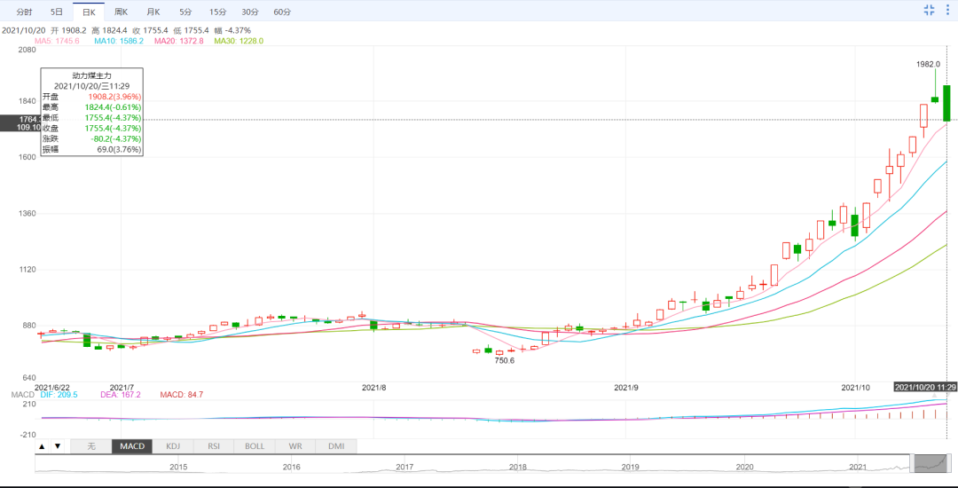Switch to the 周K chart tab
This screenshot has width=958, height=488.
tap(121, 12)
